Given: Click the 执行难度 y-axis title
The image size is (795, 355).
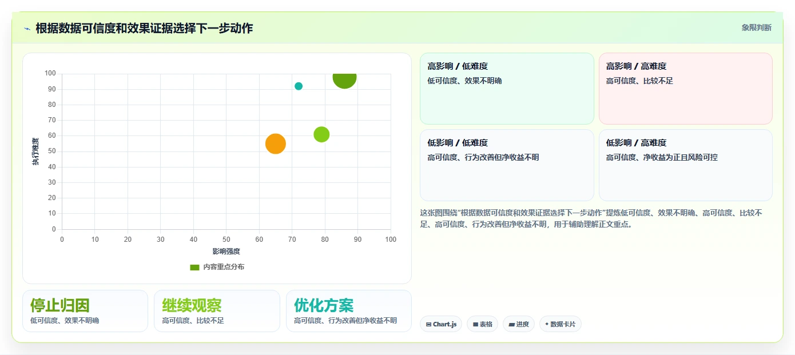Looking at the screenshot, I should 35,151.
